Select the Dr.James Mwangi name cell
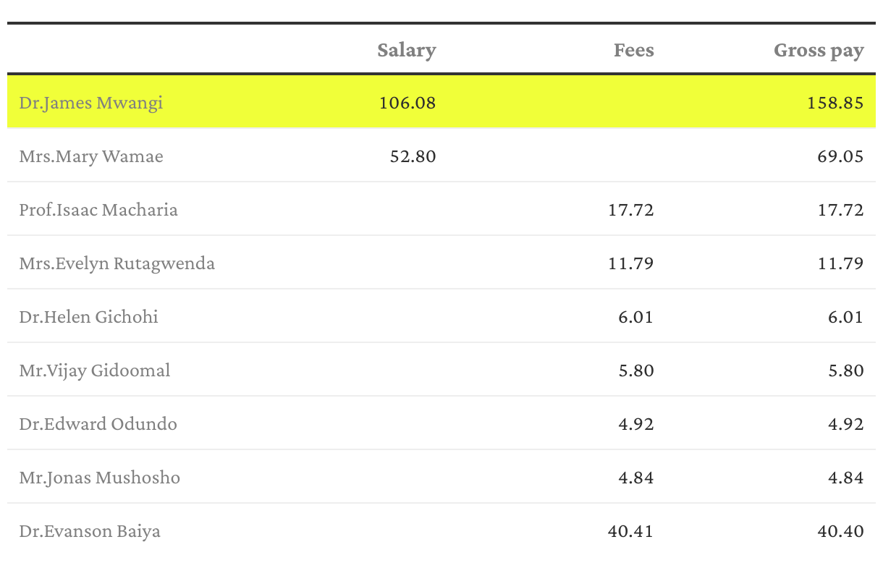Image resolution: width=883 pixels, height=563 pixels. [x=91, y=102]
